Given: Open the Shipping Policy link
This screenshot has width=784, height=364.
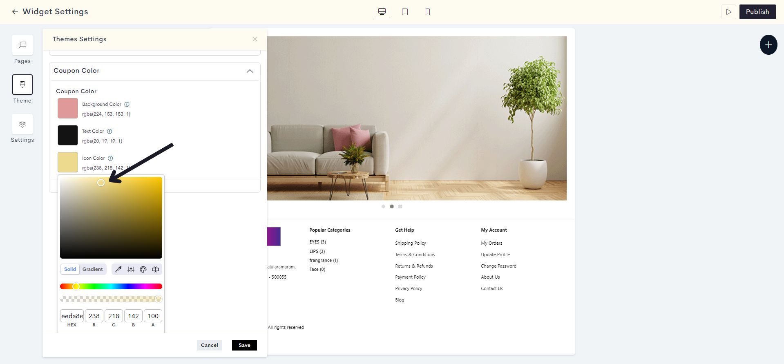Looking at the screenshot, I should 411,243.
